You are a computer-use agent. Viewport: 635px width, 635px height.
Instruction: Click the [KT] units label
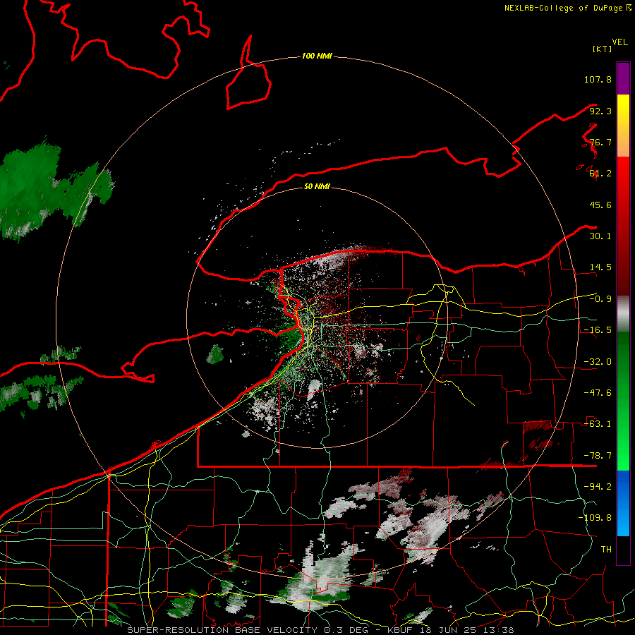(x=603, y=49)
